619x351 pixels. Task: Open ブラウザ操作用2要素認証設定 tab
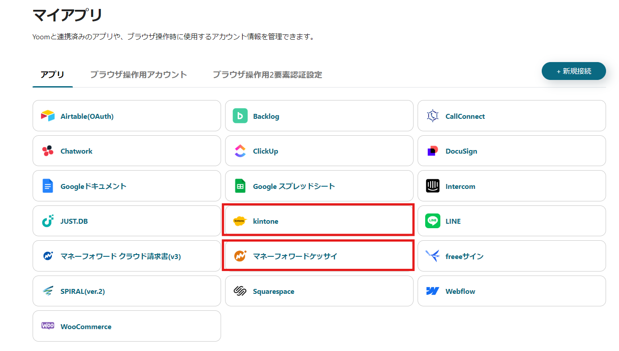pos(267,75)
